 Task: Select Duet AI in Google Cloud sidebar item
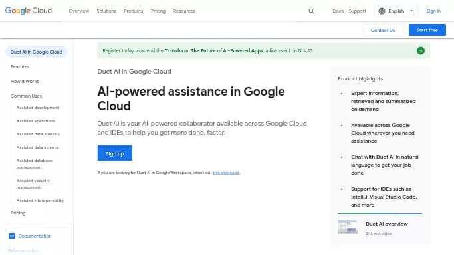[37, 52]
